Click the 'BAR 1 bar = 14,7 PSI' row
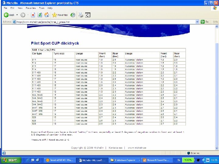The width and height of the screenshot is (219, 164). coord(108,50)
